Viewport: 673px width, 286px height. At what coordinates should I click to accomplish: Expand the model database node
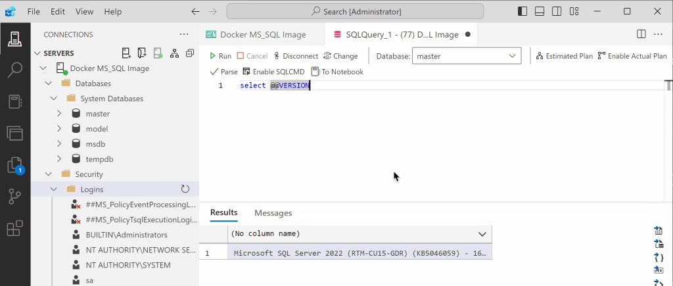tap(59, 129)
